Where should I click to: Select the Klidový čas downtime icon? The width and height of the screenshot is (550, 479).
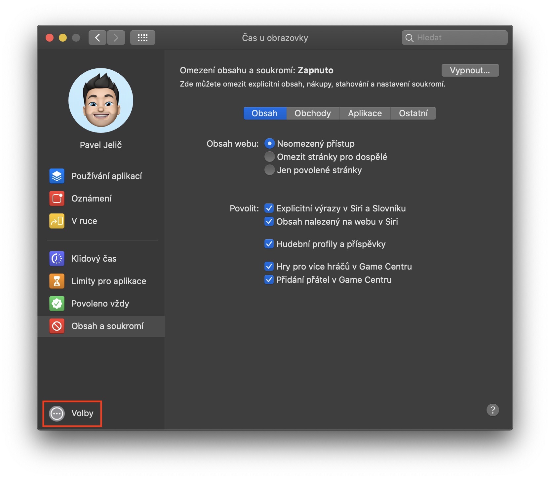point(57,258)
